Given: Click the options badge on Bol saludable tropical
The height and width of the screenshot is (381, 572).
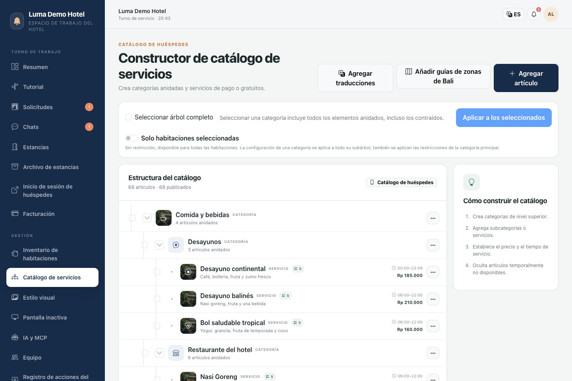Looking at the screenshot, I should pyautogui.click(x=297, y=323).
